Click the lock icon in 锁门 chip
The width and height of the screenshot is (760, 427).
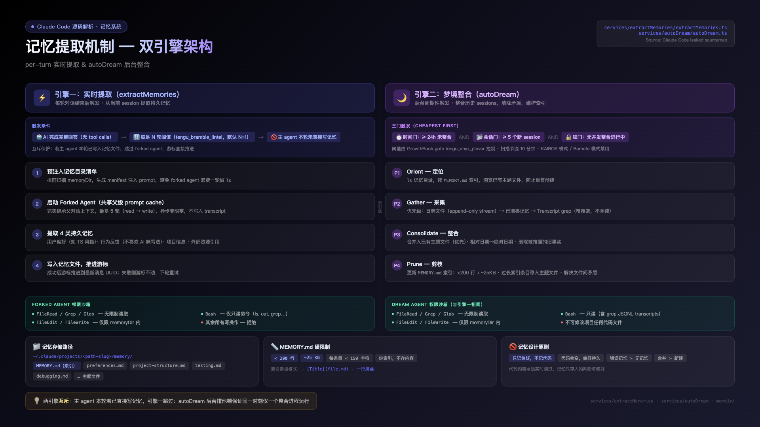(x=568, y=137)
